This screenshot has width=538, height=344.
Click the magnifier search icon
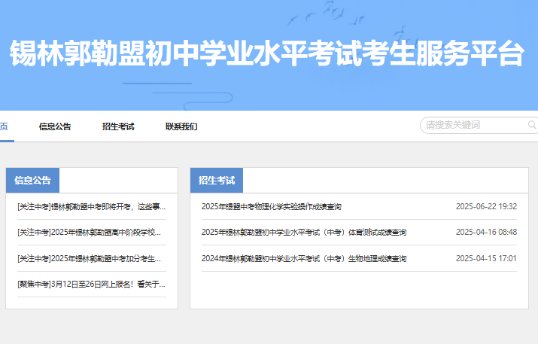(531, 125)
